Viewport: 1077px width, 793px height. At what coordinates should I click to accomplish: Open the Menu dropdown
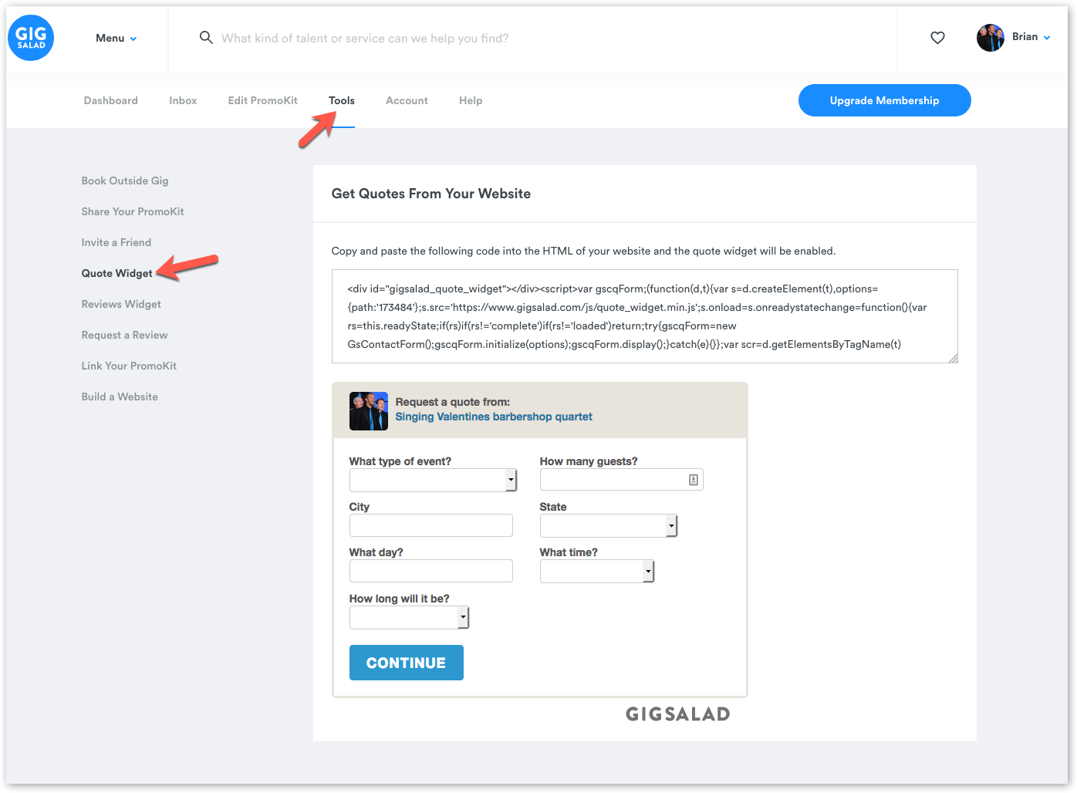coord(116,38)
